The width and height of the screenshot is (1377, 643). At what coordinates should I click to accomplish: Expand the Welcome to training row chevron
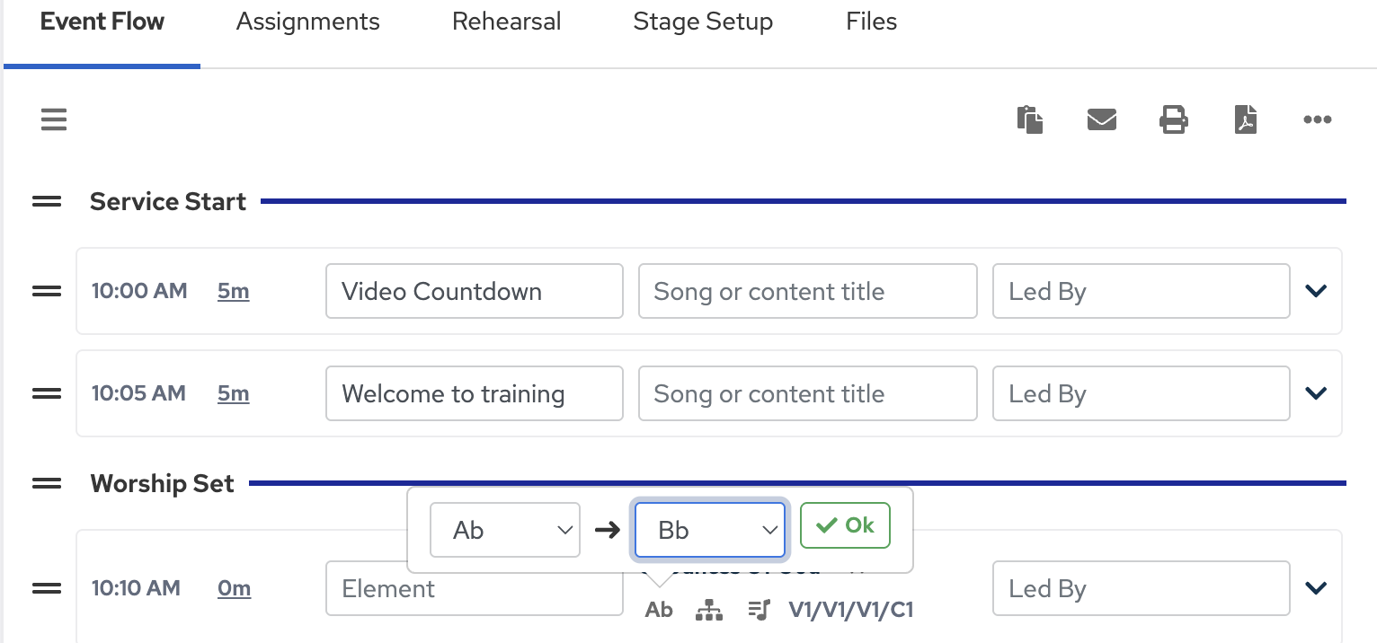coord(1316,393)
